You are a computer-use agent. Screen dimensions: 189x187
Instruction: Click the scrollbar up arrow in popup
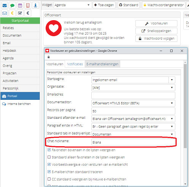[x=185, y=62]
